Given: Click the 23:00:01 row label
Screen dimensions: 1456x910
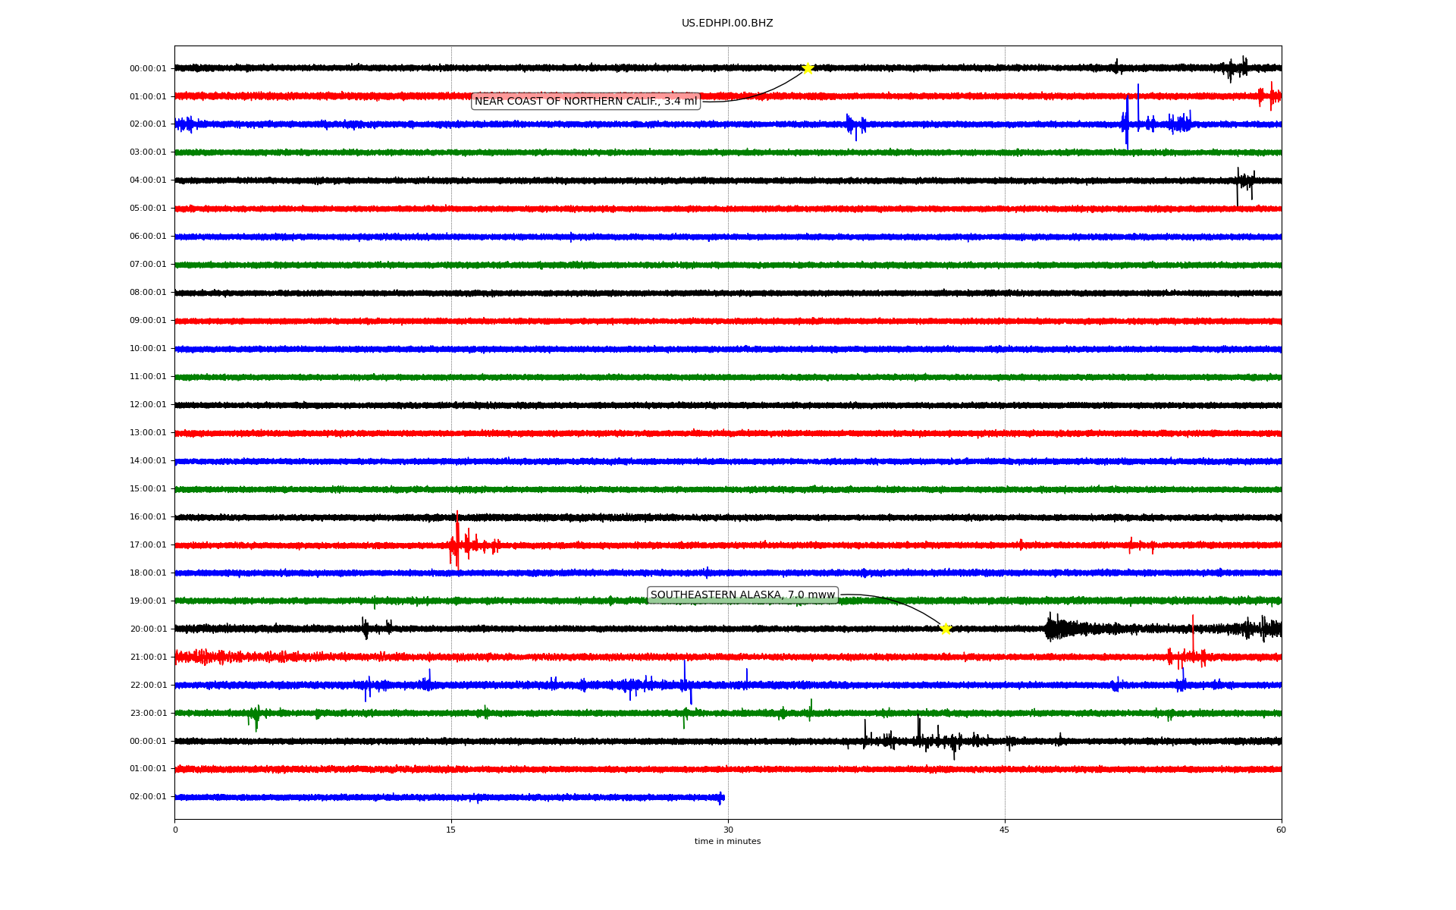Looking at the screenshot, I should pyautogui.click(x=148, y=714).
